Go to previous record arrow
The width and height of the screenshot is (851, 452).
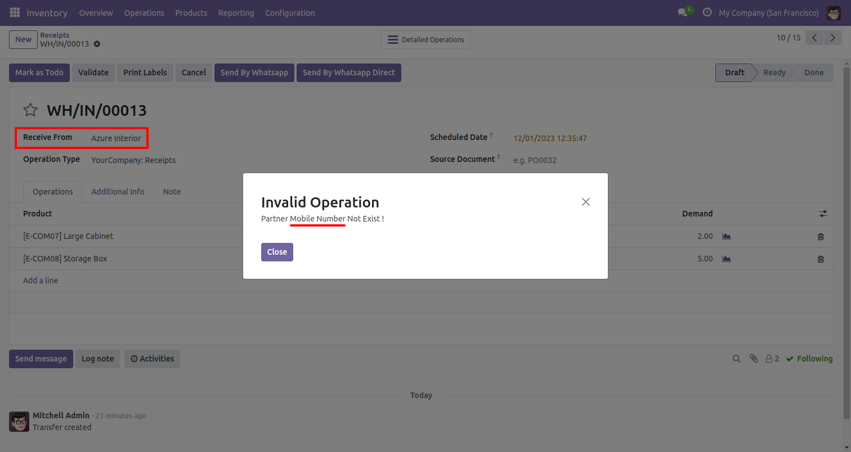pos(814,38)
